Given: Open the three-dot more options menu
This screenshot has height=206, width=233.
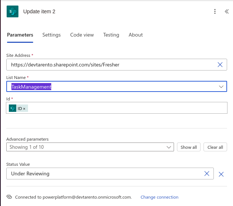Looking at the screenshot, I should point(215,11).
